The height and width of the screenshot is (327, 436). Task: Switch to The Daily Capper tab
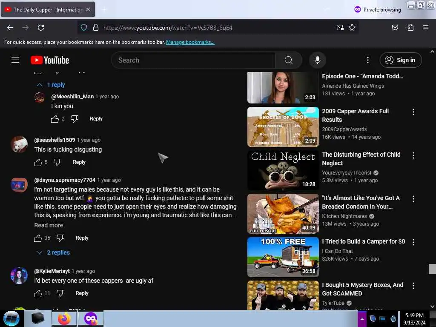48,9
